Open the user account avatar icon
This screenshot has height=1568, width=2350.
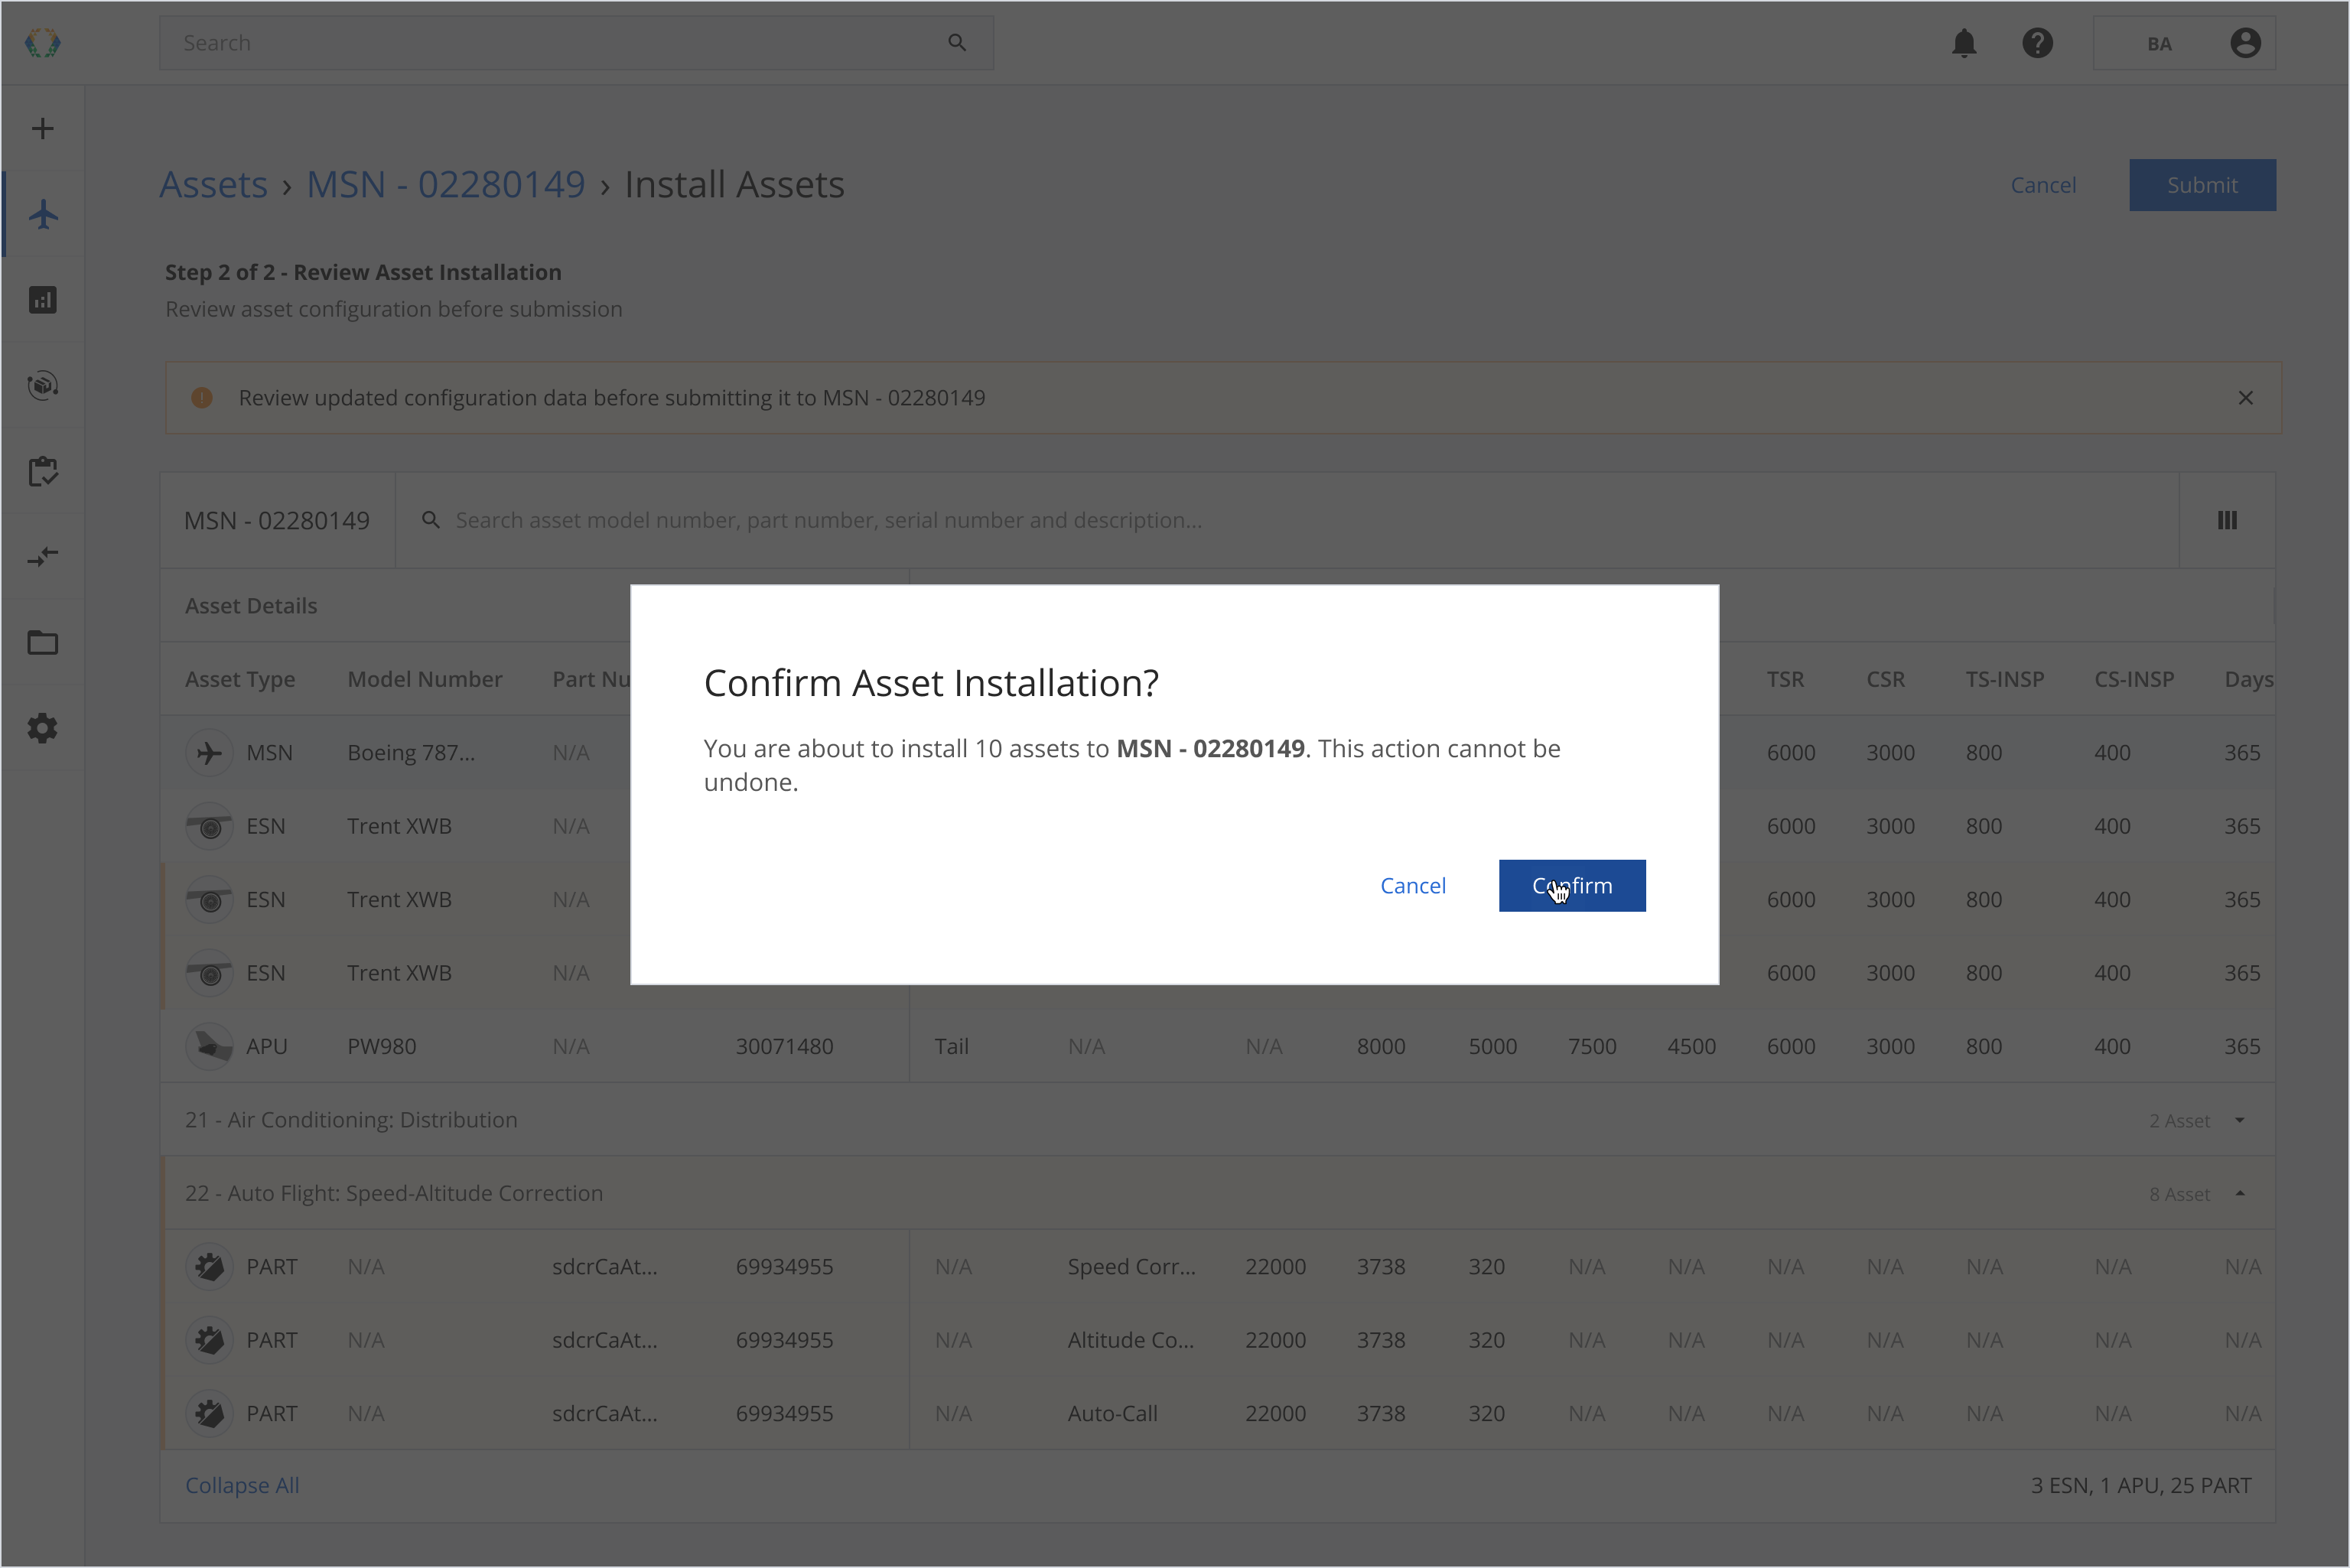pyautogui.click(x=2245, y=43)
